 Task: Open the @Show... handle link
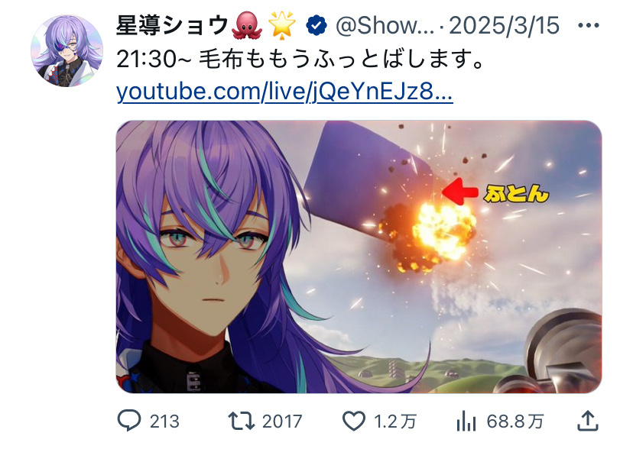(x=385, y=26)
